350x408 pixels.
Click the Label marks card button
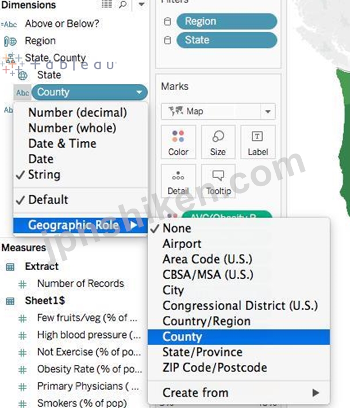pyautogui.click(x=257, y=142)
